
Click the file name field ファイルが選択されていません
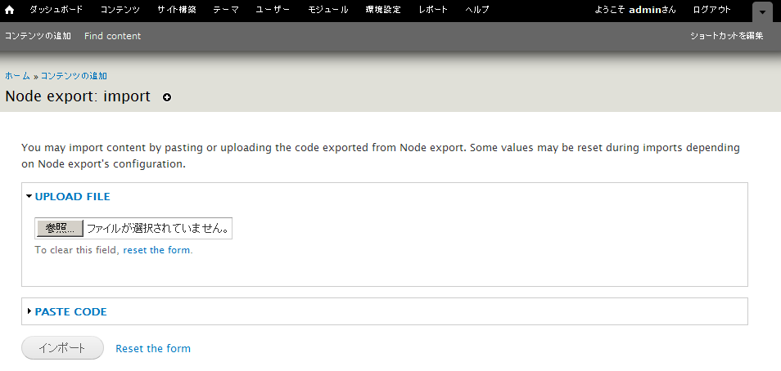157,228
